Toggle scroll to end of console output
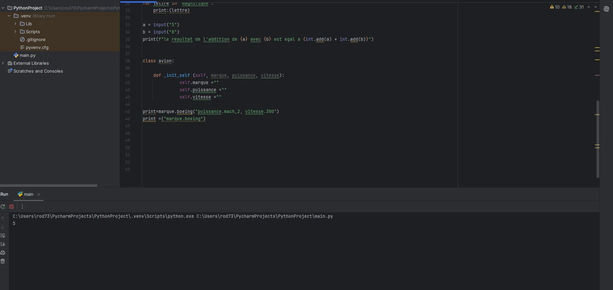 click(x=3, y=244)
